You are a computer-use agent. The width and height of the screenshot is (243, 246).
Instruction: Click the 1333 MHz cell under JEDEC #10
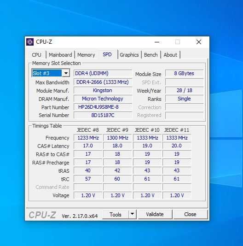[x=147, y=138]
